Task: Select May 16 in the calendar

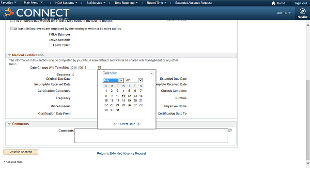Action: coord(112,101)
